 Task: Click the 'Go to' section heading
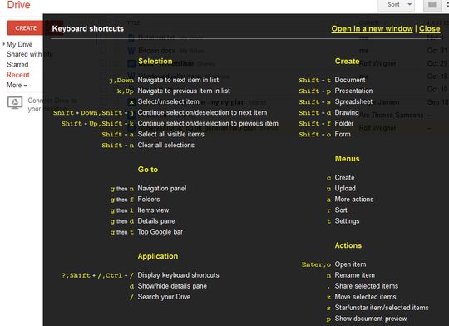(148, 170)
